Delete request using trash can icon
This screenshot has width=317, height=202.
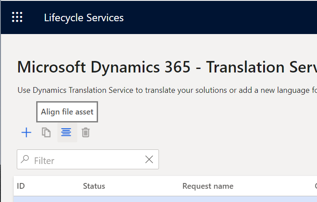pyautogui.click(x=86, y=133)
